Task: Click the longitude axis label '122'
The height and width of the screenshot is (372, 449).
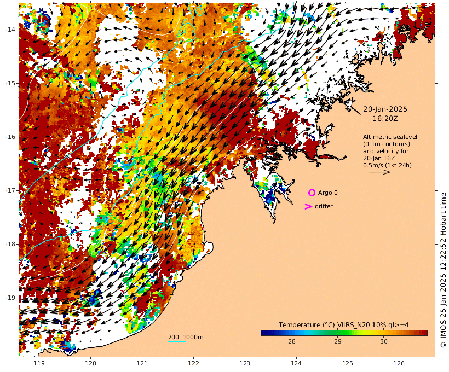Action: point(194,363)
